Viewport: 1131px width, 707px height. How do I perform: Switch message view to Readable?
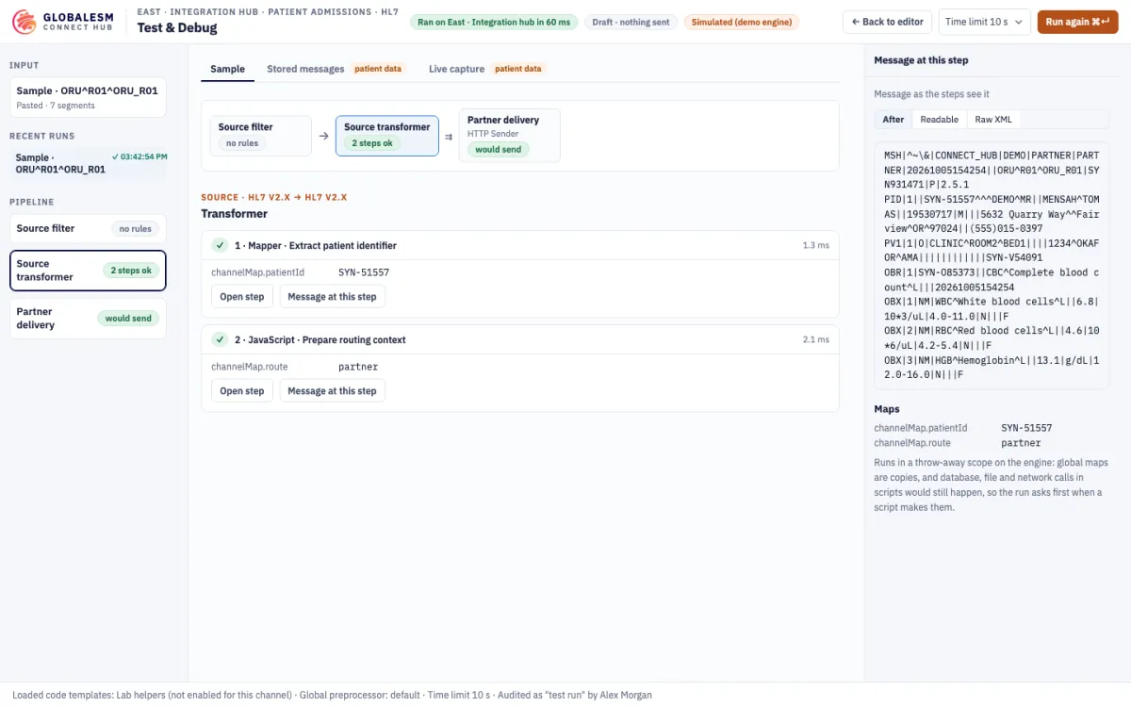[x=940, y=119]
